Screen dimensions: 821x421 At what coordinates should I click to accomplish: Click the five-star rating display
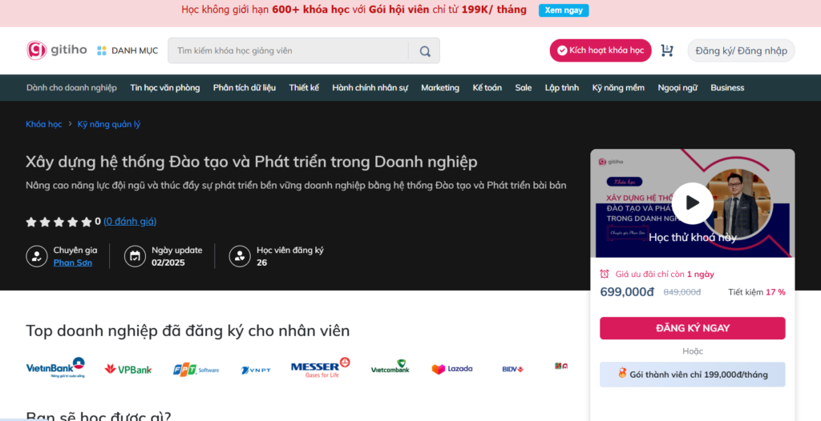[59, 222]
